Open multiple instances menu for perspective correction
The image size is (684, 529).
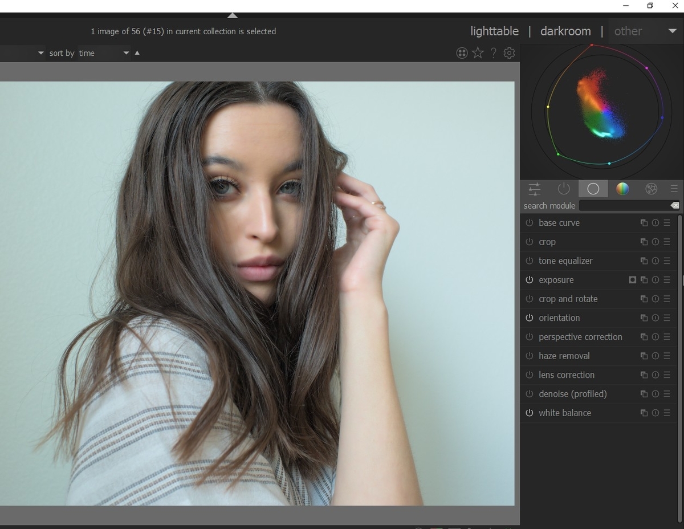[644, 337]
